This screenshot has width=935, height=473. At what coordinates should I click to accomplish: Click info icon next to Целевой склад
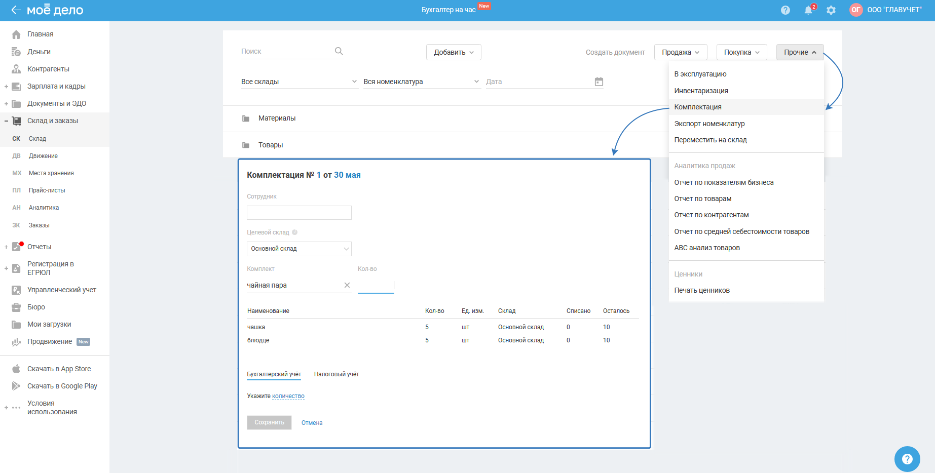point(295,232)
